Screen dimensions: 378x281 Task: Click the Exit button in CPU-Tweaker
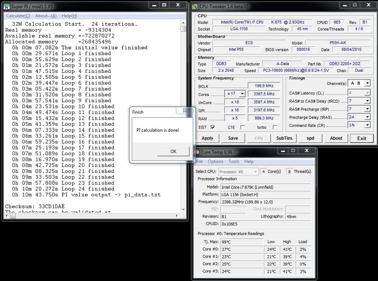pos(362,139)
